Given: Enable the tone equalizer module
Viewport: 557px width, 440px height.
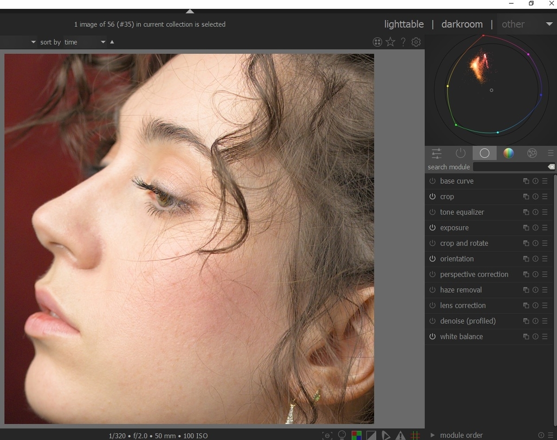Looking at the screenshot, I should (x=432, y=212).
